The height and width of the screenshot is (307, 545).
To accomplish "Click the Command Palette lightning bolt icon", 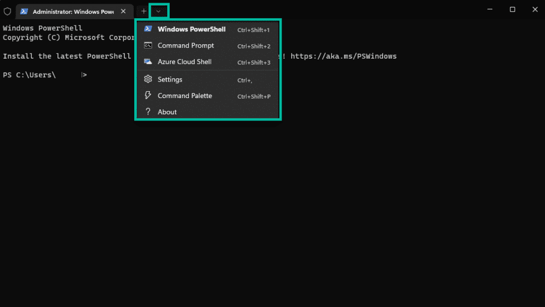I will coord(148,95).
